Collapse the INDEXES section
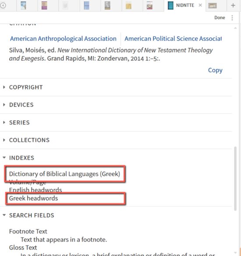The width and height of the screenshot is (241, 256). point(22,158)
